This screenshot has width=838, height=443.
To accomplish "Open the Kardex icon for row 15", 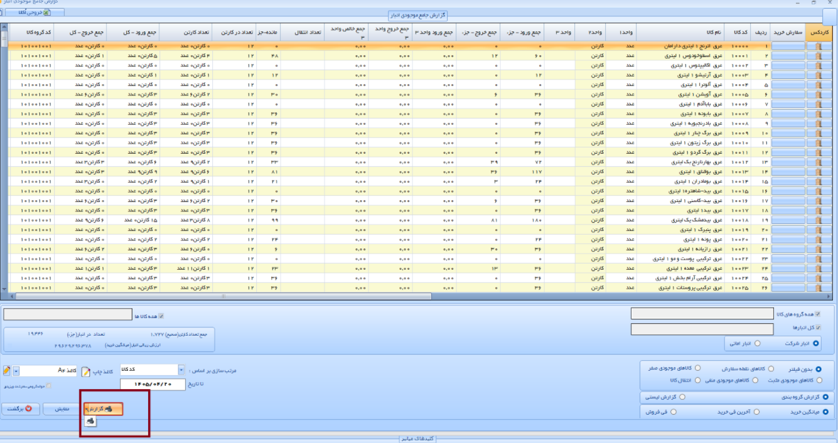I will click(819, 181).
